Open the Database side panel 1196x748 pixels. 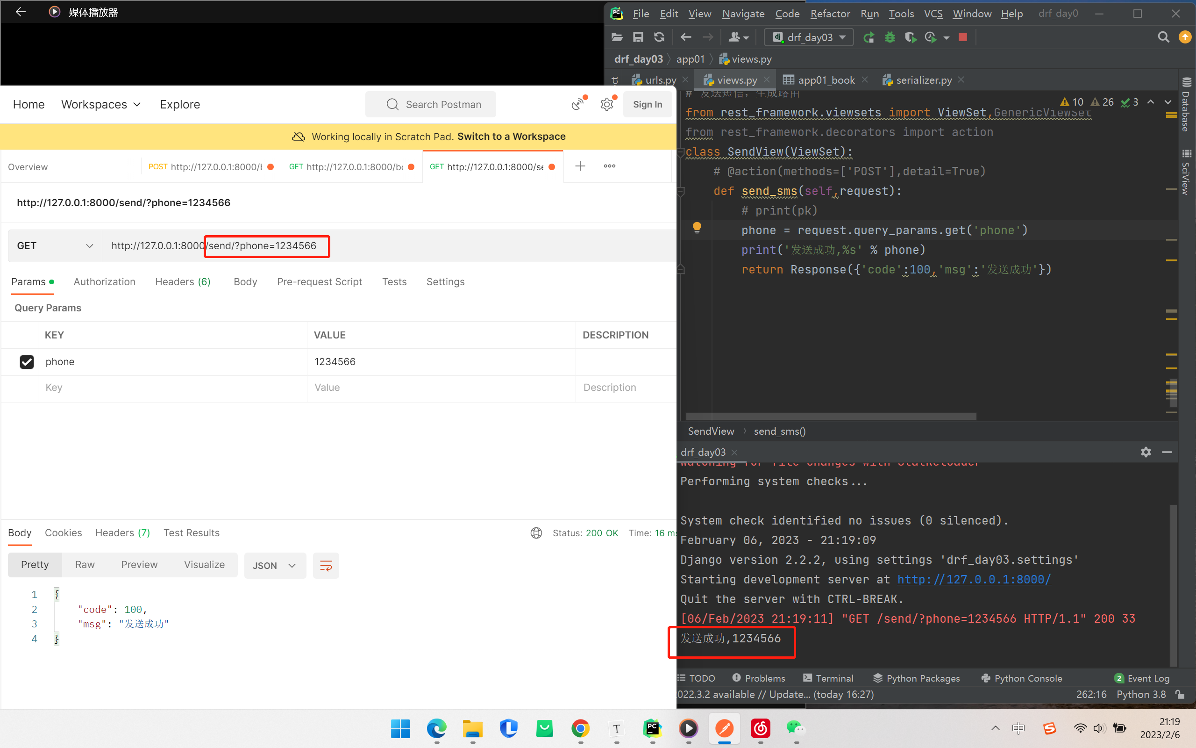click(1186, 104)
